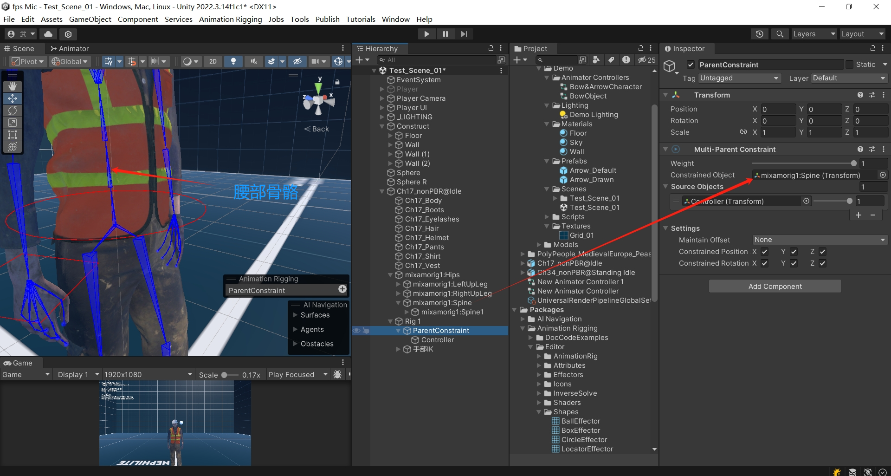891x476 pixels.
Task: Toggle the scale proportions link icon
Action: tap(743, 132)
